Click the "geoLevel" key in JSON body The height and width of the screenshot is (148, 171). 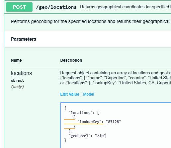[x=79, y=136]
